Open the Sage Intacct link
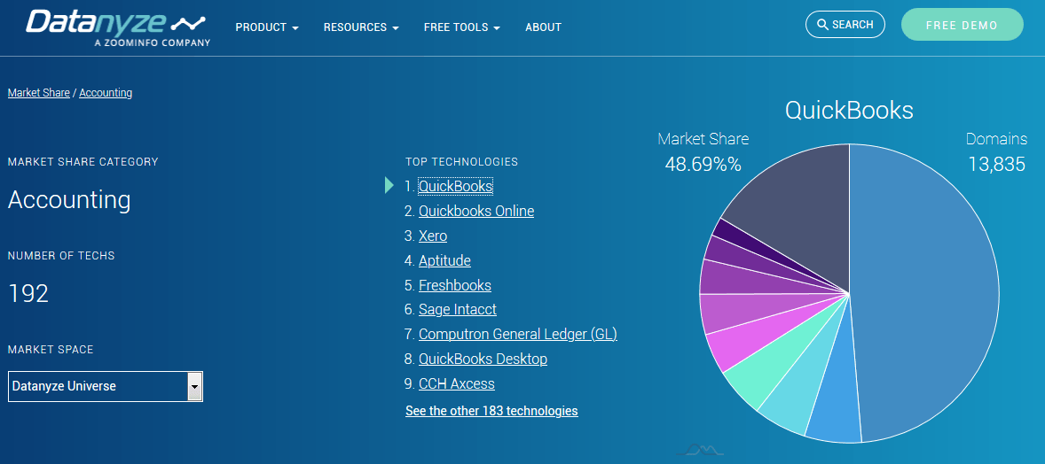The height and width of the screenshot is (464, 1045). (457, 310)
